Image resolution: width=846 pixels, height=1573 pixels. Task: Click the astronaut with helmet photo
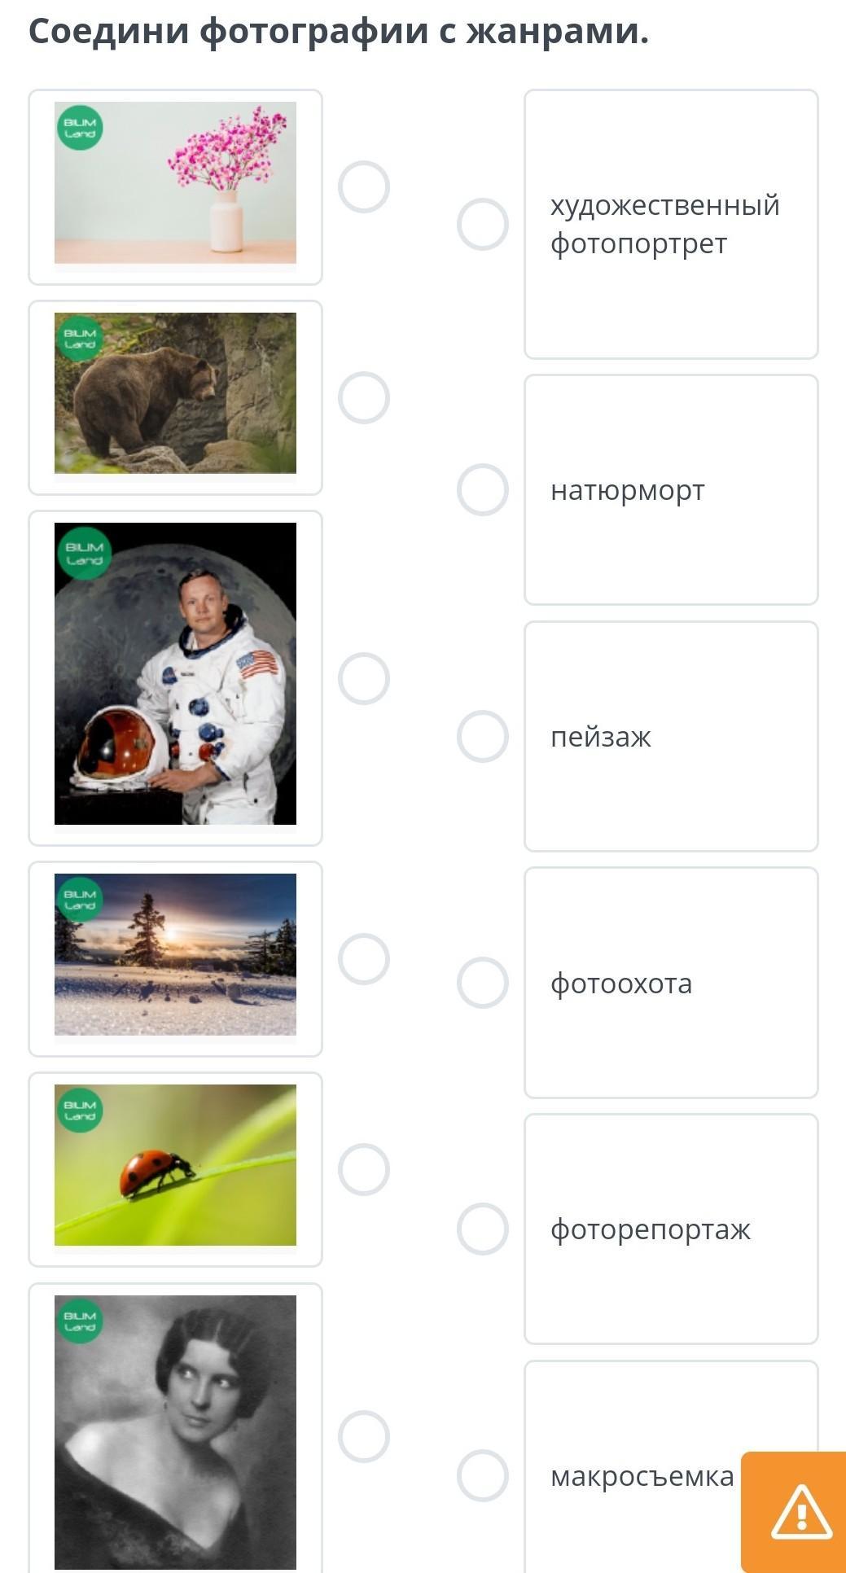point(175,674)
